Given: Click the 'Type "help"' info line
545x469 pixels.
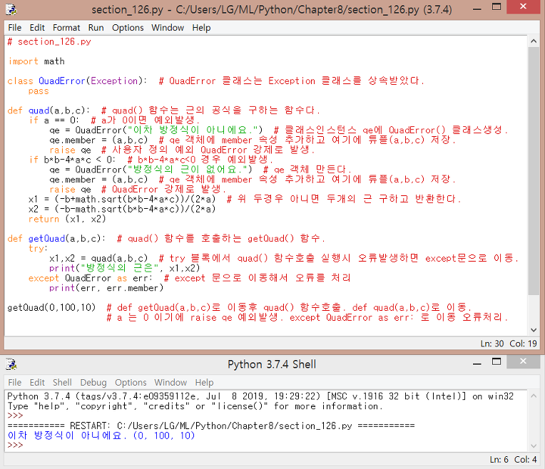Looking at the screenshot, I should pos(195,406).
